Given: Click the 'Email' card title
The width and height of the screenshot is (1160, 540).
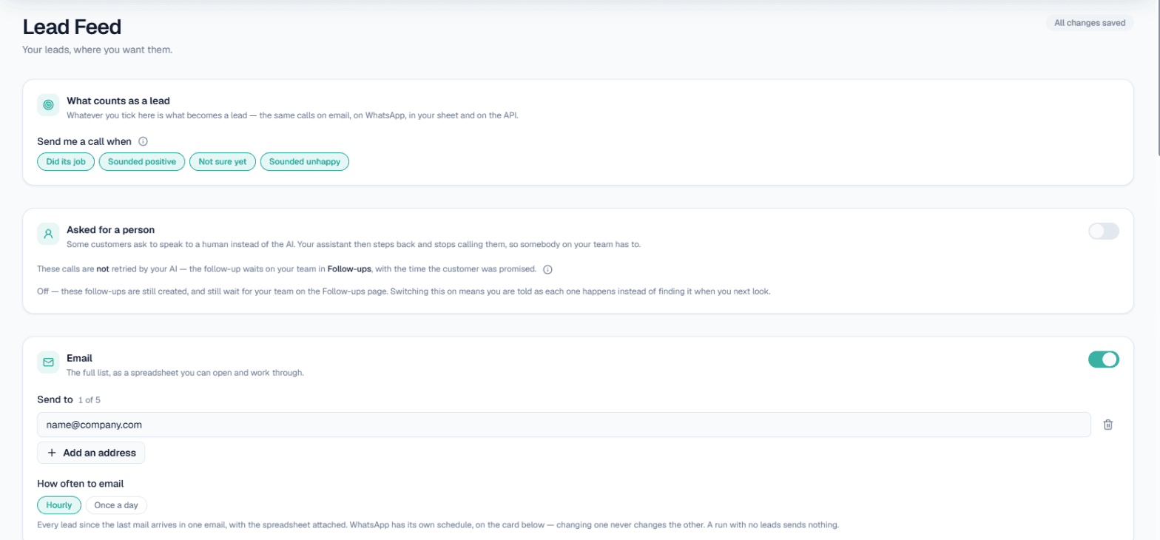Looking at the screenshot, I should (x=79, y=358).
